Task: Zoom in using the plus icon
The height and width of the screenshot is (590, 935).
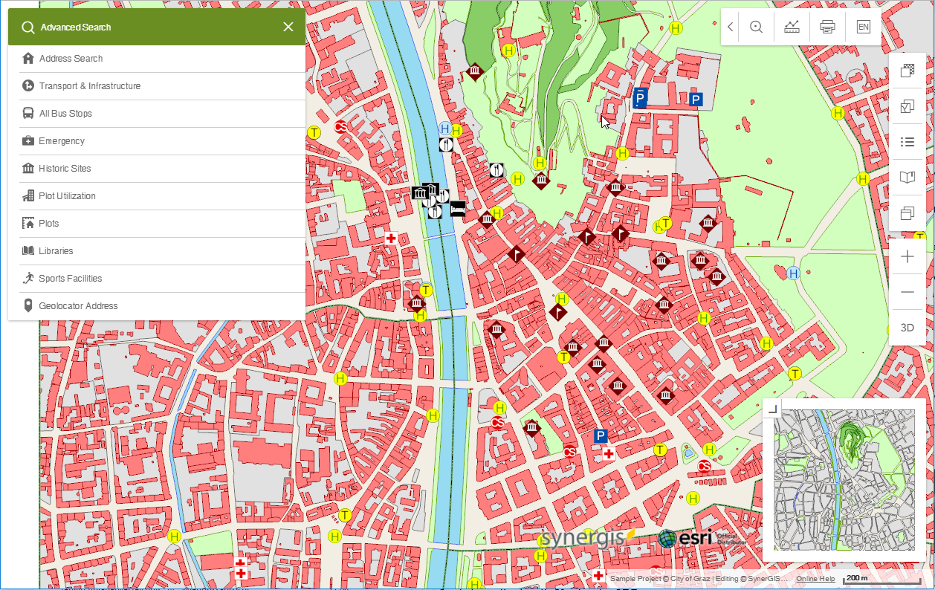Action: pos(907,256)
